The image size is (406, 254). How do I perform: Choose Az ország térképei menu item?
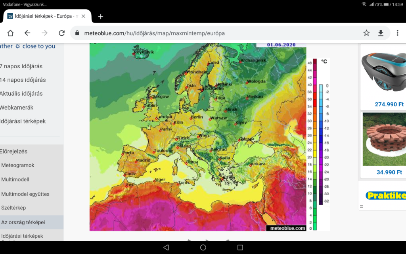click(x=23, y=222)
